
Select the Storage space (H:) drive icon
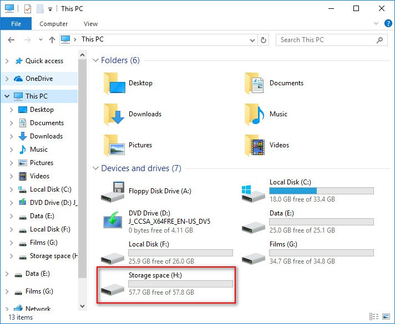[113, 289]
